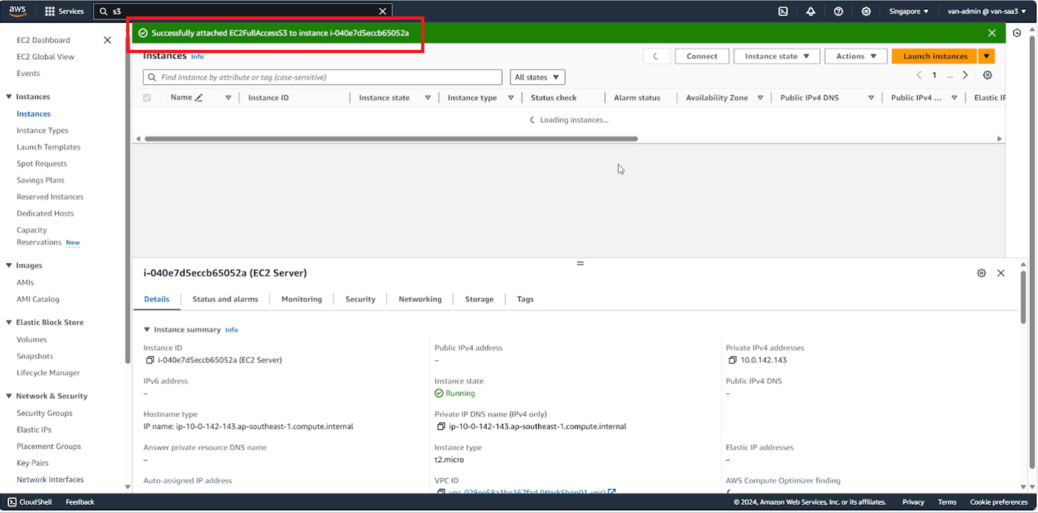Image resolution: width=1038 pixels, height=513 pixels.
Task: Open the VPC ID external link icon
Action: [612, 491]
